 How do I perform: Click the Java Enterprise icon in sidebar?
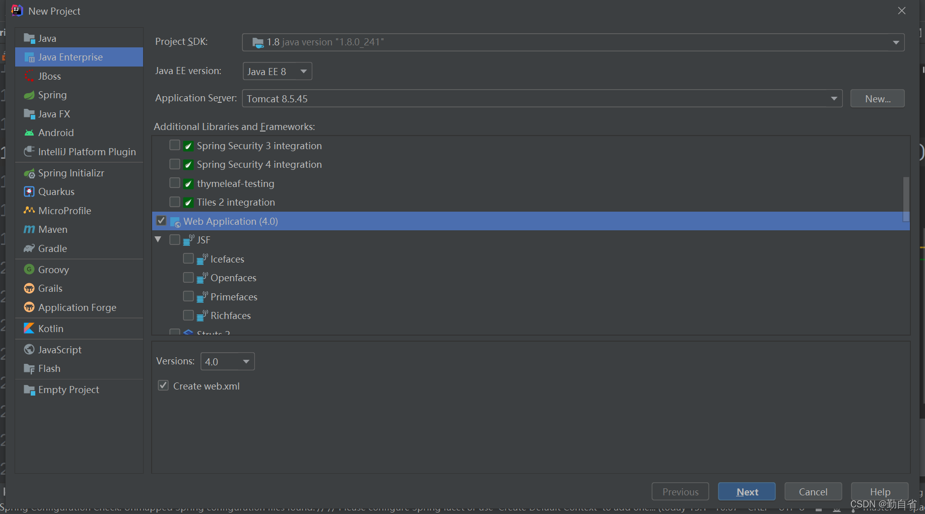click(x=29, y=57)
